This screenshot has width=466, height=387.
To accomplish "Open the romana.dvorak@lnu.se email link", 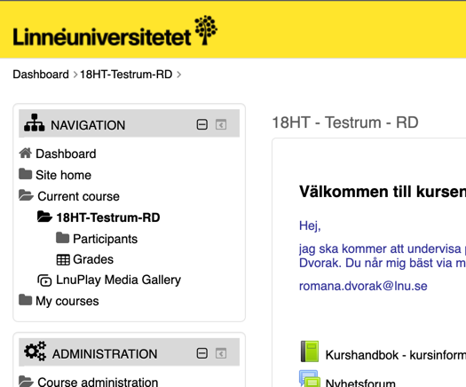I will (363, 286).
